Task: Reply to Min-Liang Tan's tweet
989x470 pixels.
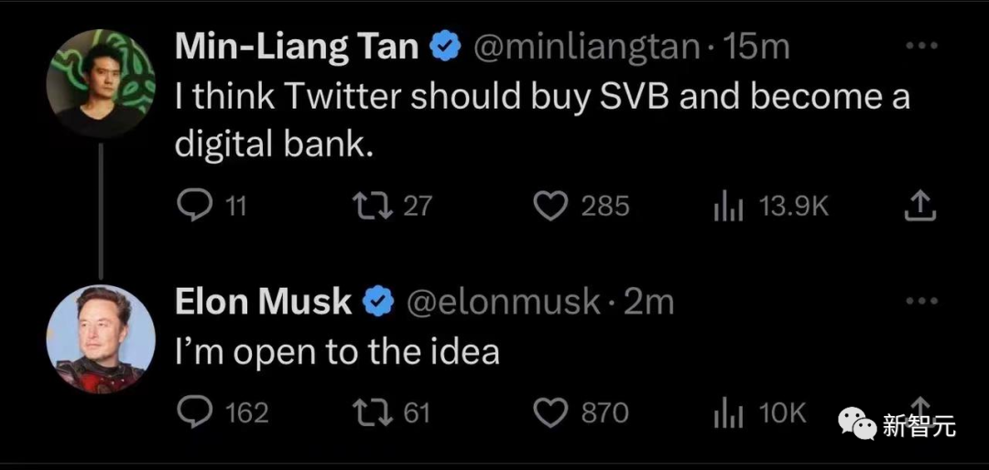Action: (x=193, y=207)
